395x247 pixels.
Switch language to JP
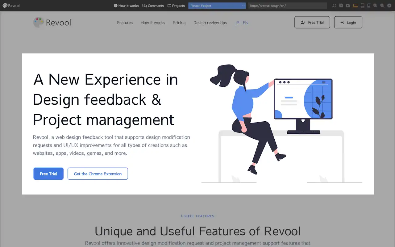[237, 23]
